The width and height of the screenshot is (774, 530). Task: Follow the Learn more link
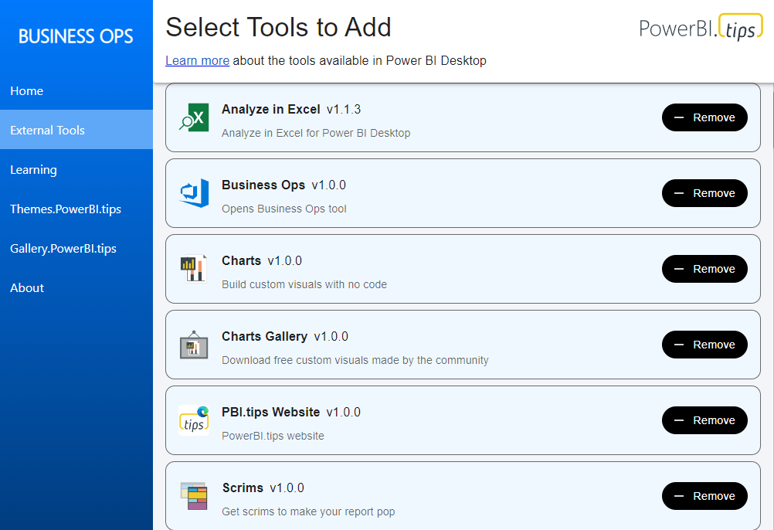(x=197, y=60)
